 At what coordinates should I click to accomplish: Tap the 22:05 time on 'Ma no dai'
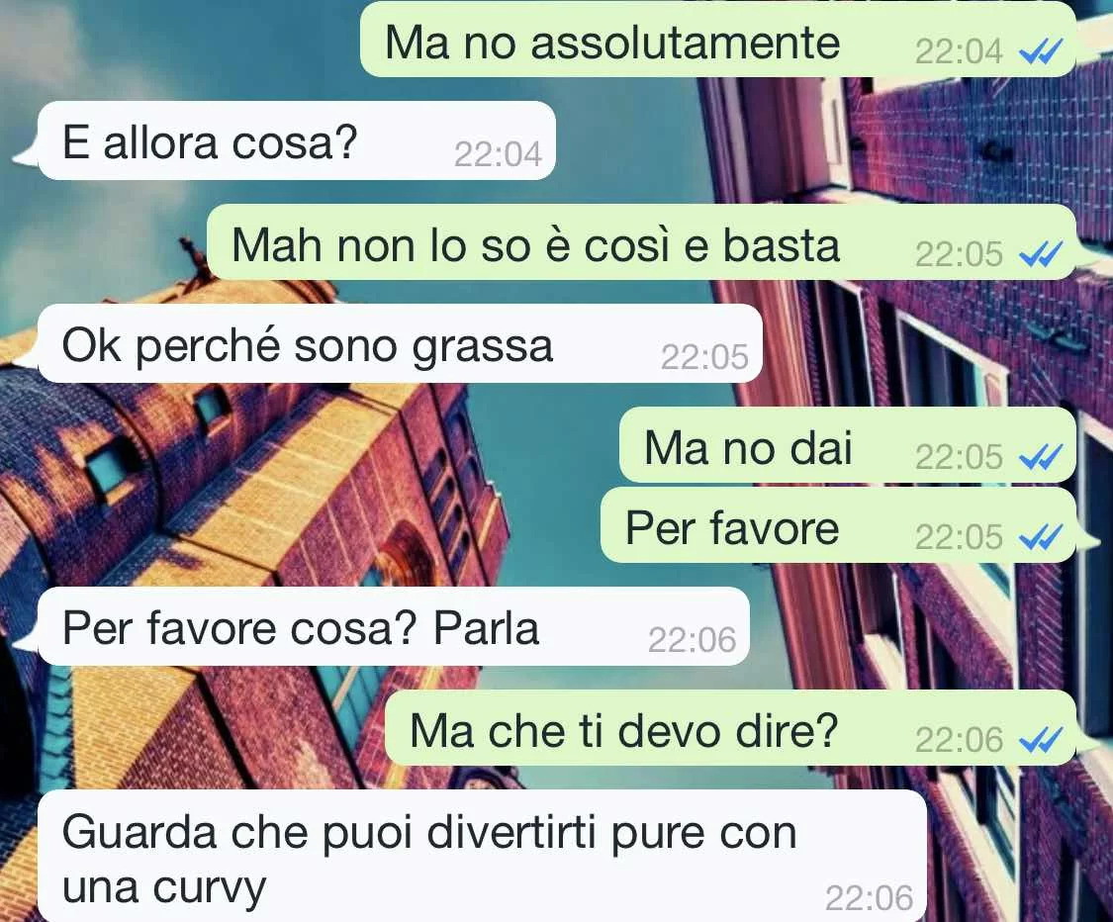pyautogui.click(x=959, y=457)
